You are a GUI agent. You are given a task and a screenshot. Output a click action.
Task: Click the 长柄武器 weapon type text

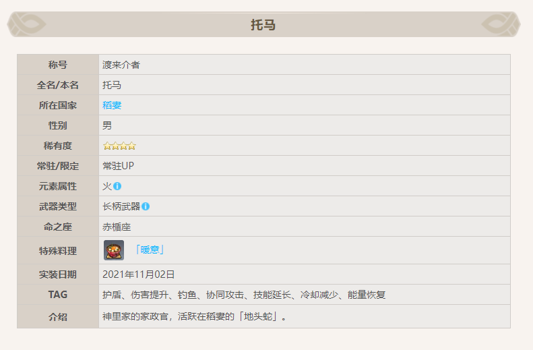(121, 206)
